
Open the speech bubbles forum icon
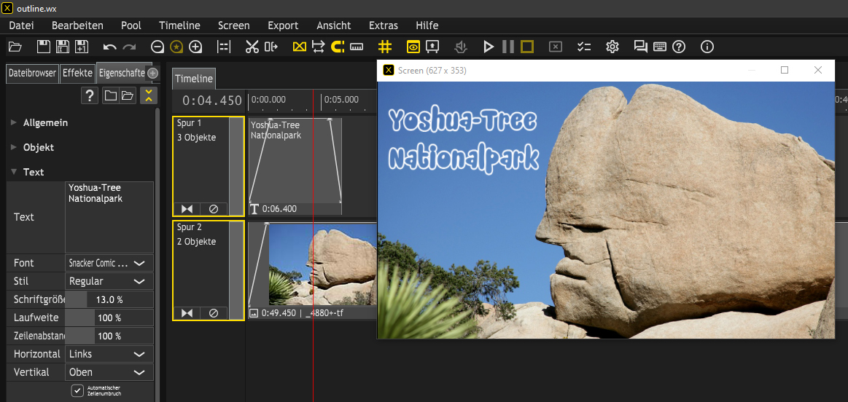pos(641,47)
